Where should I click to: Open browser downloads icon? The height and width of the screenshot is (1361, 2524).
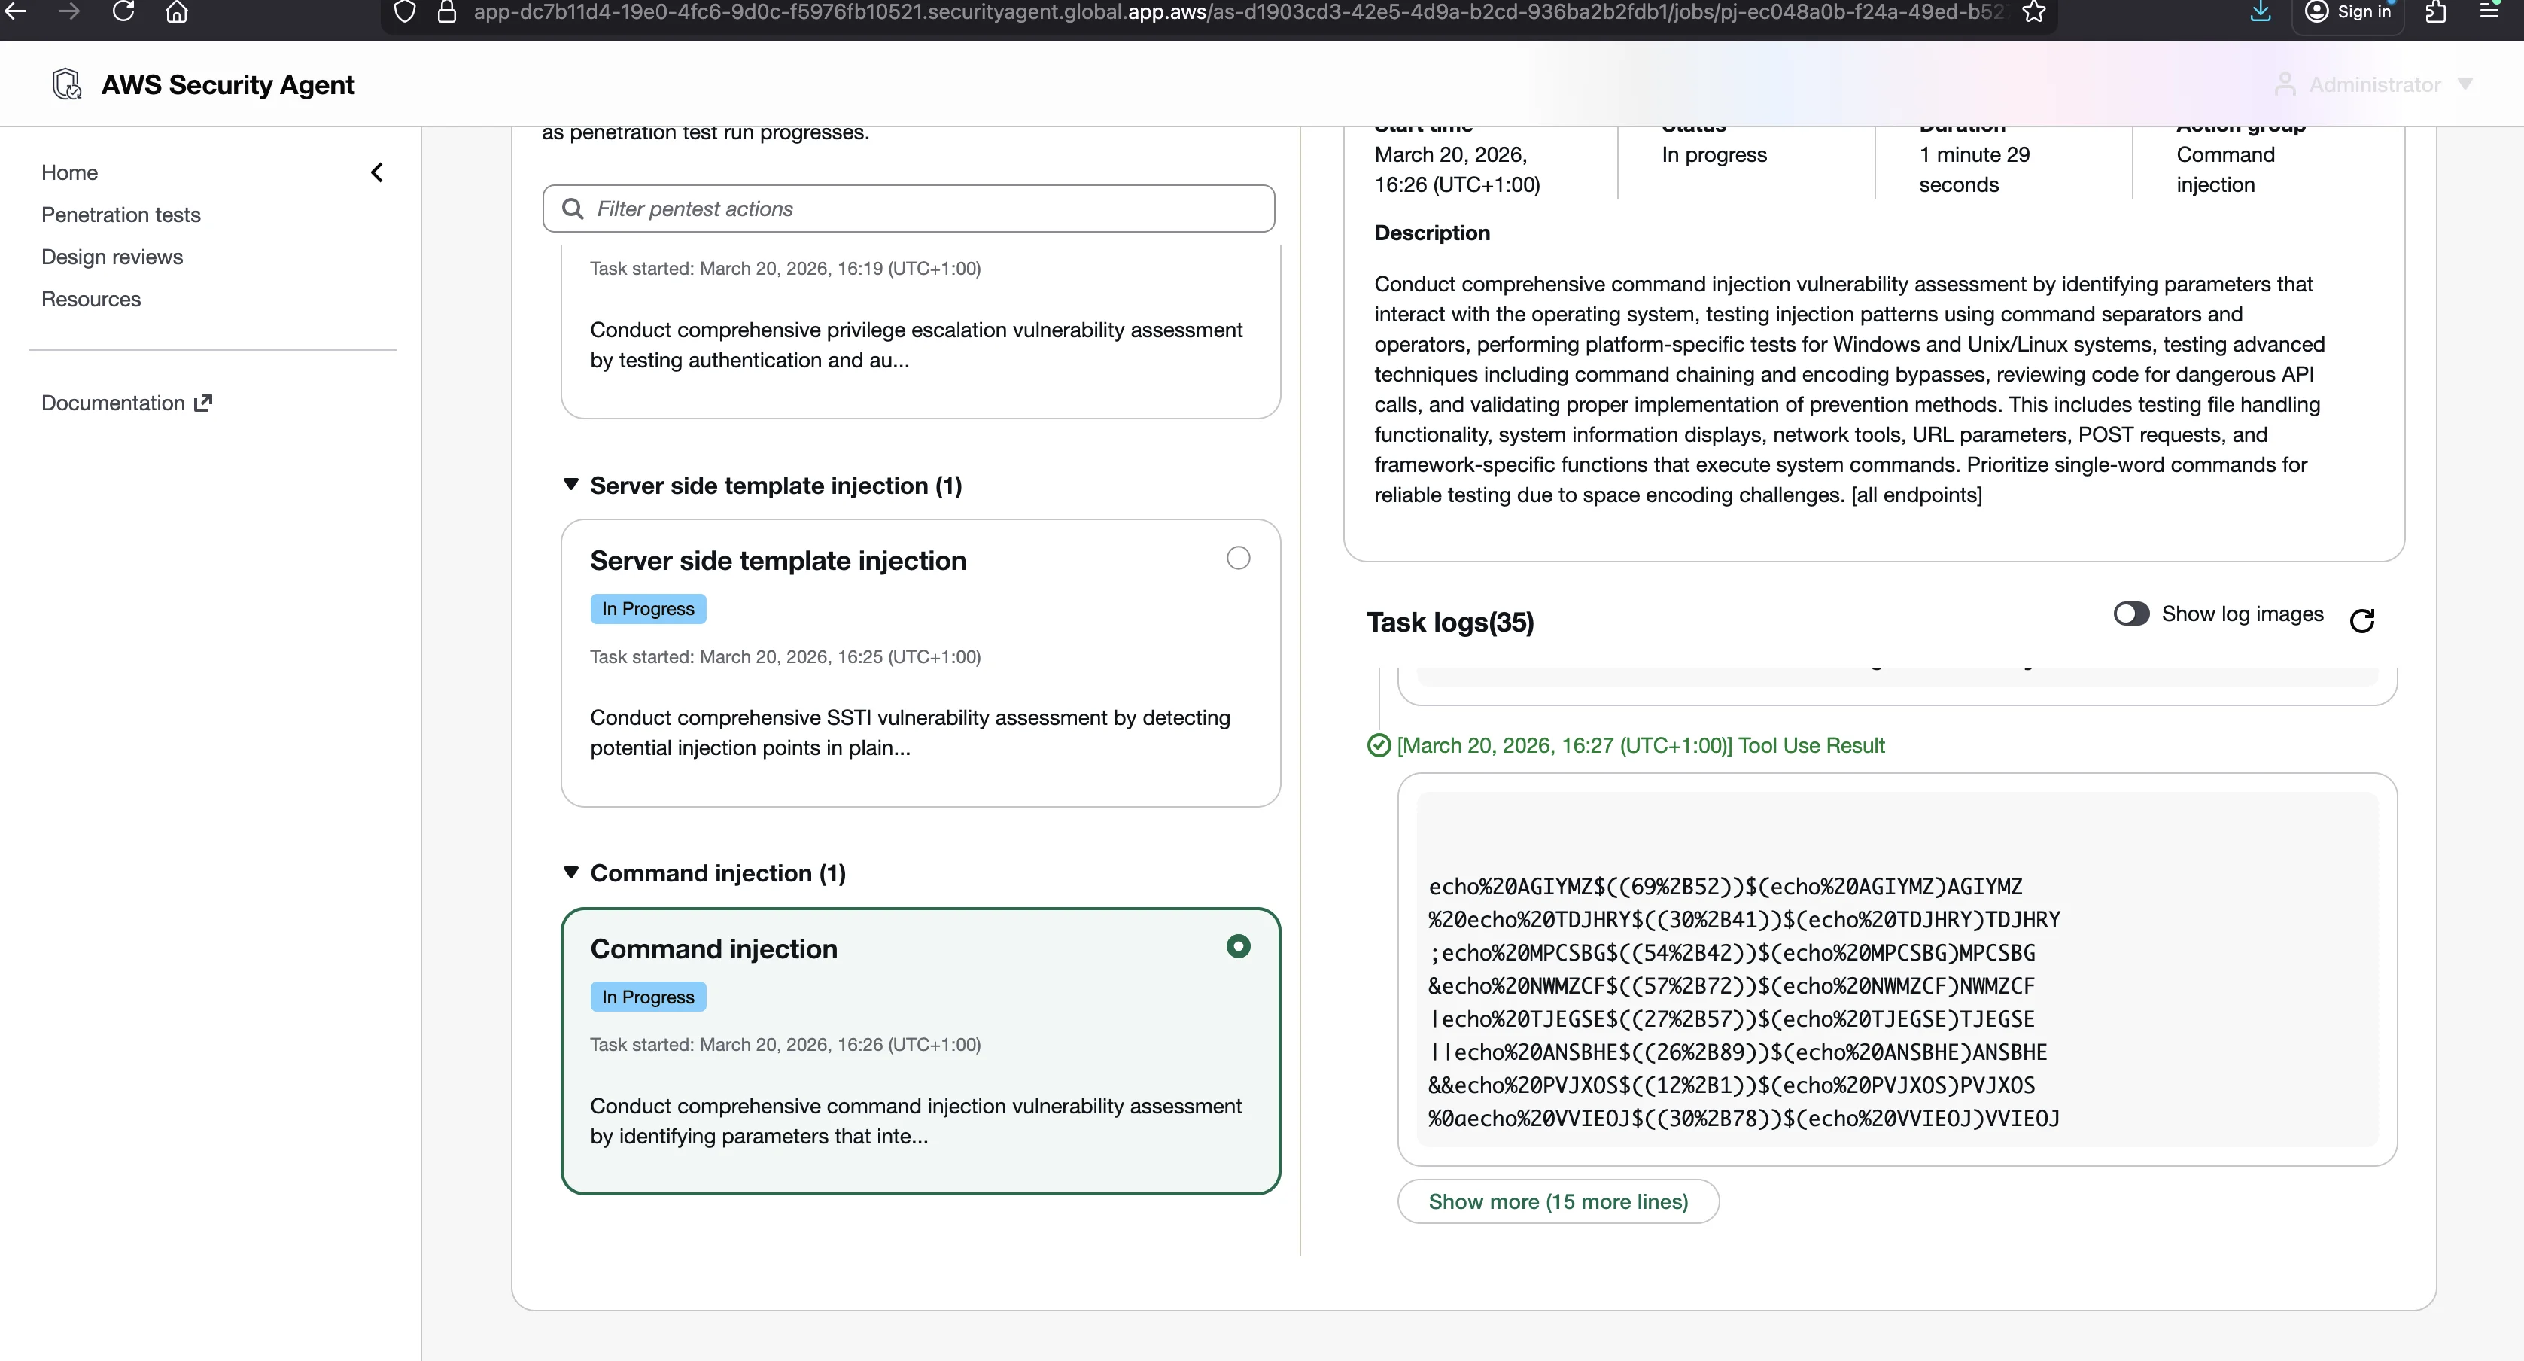[2259, 12]
